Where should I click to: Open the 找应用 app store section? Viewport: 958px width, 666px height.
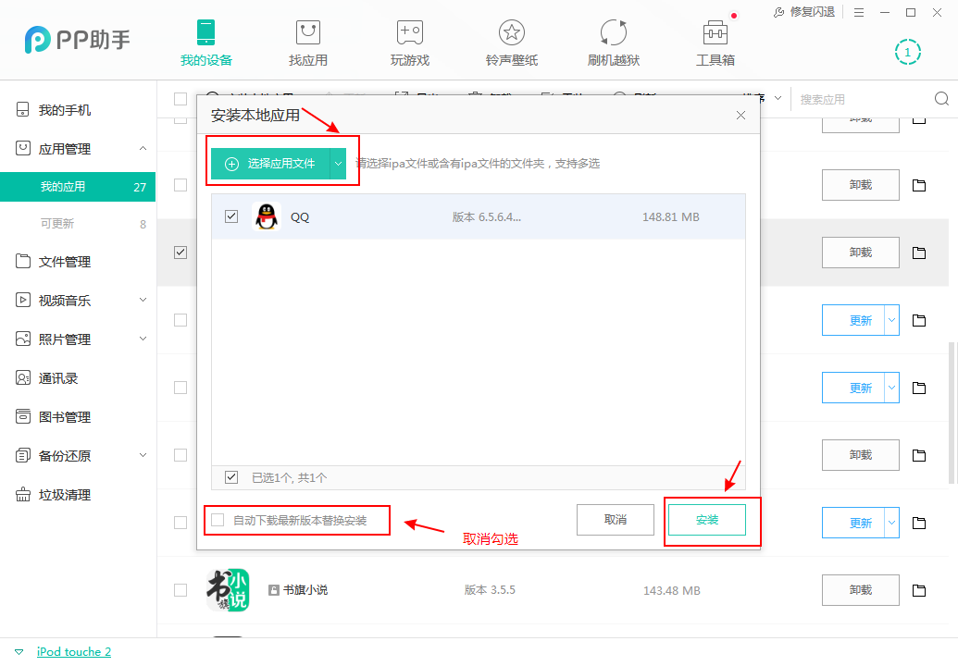307,42
